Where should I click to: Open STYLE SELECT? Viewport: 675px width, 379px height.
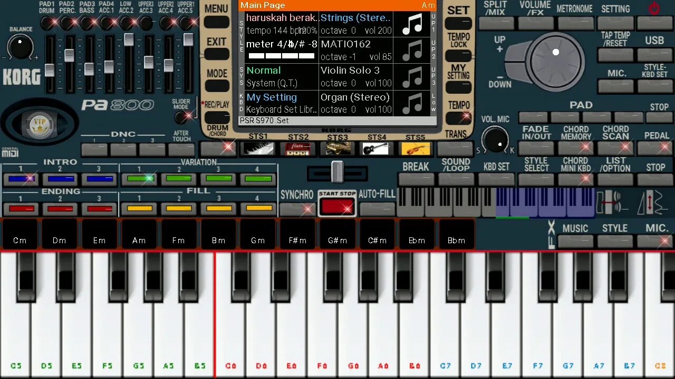[536, 179]
